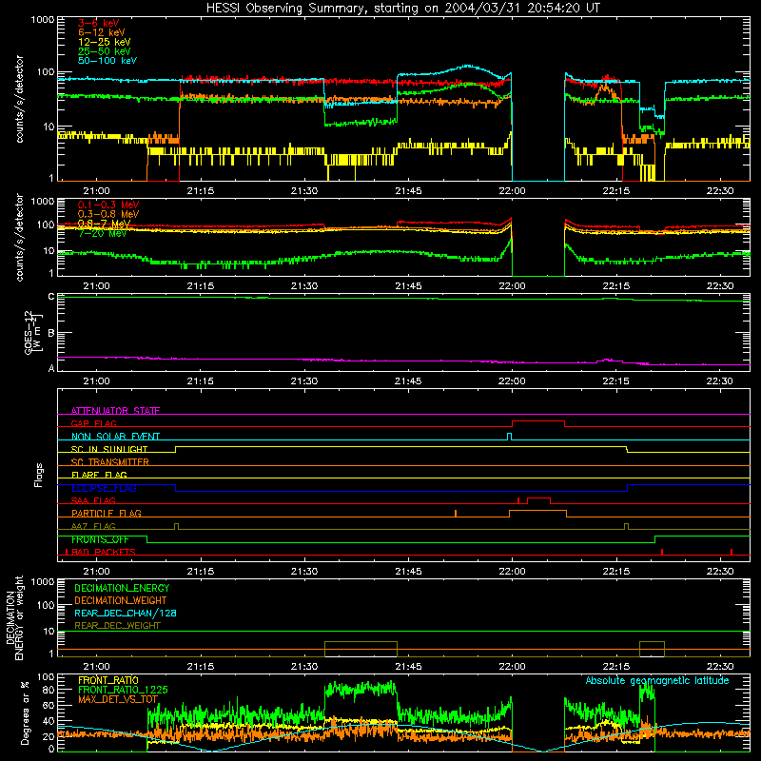
Task: Click the 21:00 tick under the Flags panel
Action: click(x=97, y=572)
